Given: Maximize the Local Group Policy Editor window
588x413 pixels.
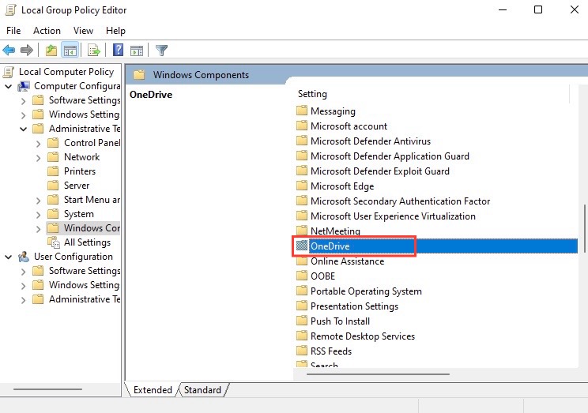Looking at the screenshot, I should 538,9.
